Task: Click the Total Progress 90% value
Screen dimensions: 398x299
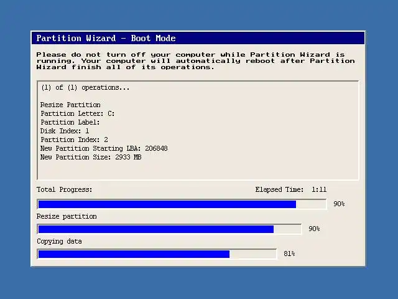Action: coord(339,204)
